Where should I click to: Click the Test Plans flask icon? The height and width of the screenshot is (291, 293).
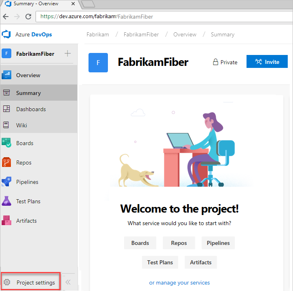tap(6, 201)
